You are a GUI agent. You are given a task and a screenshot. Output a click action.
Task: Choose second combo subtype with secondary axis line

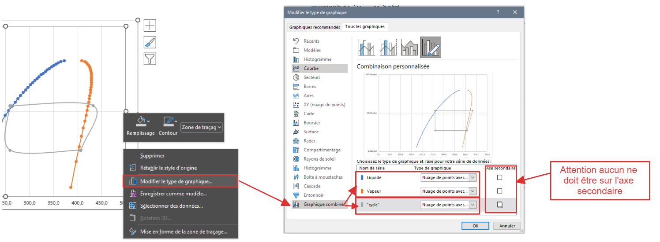(x=388, y=47)
